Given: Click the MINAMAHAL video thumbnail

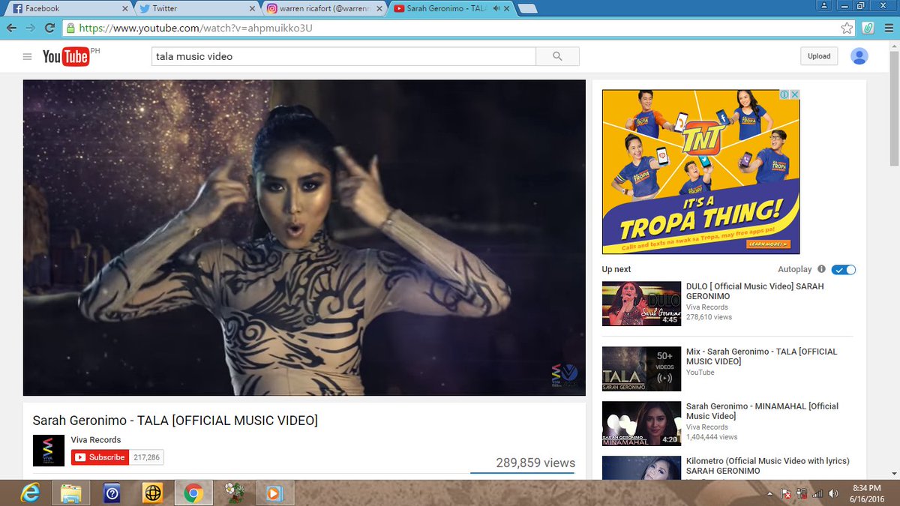Looking at the screenshot, I should click(641, 424).
